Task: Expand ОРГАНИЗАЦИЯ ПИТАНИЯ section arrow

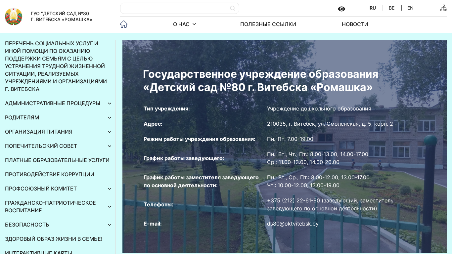Action: coord(110,132)
